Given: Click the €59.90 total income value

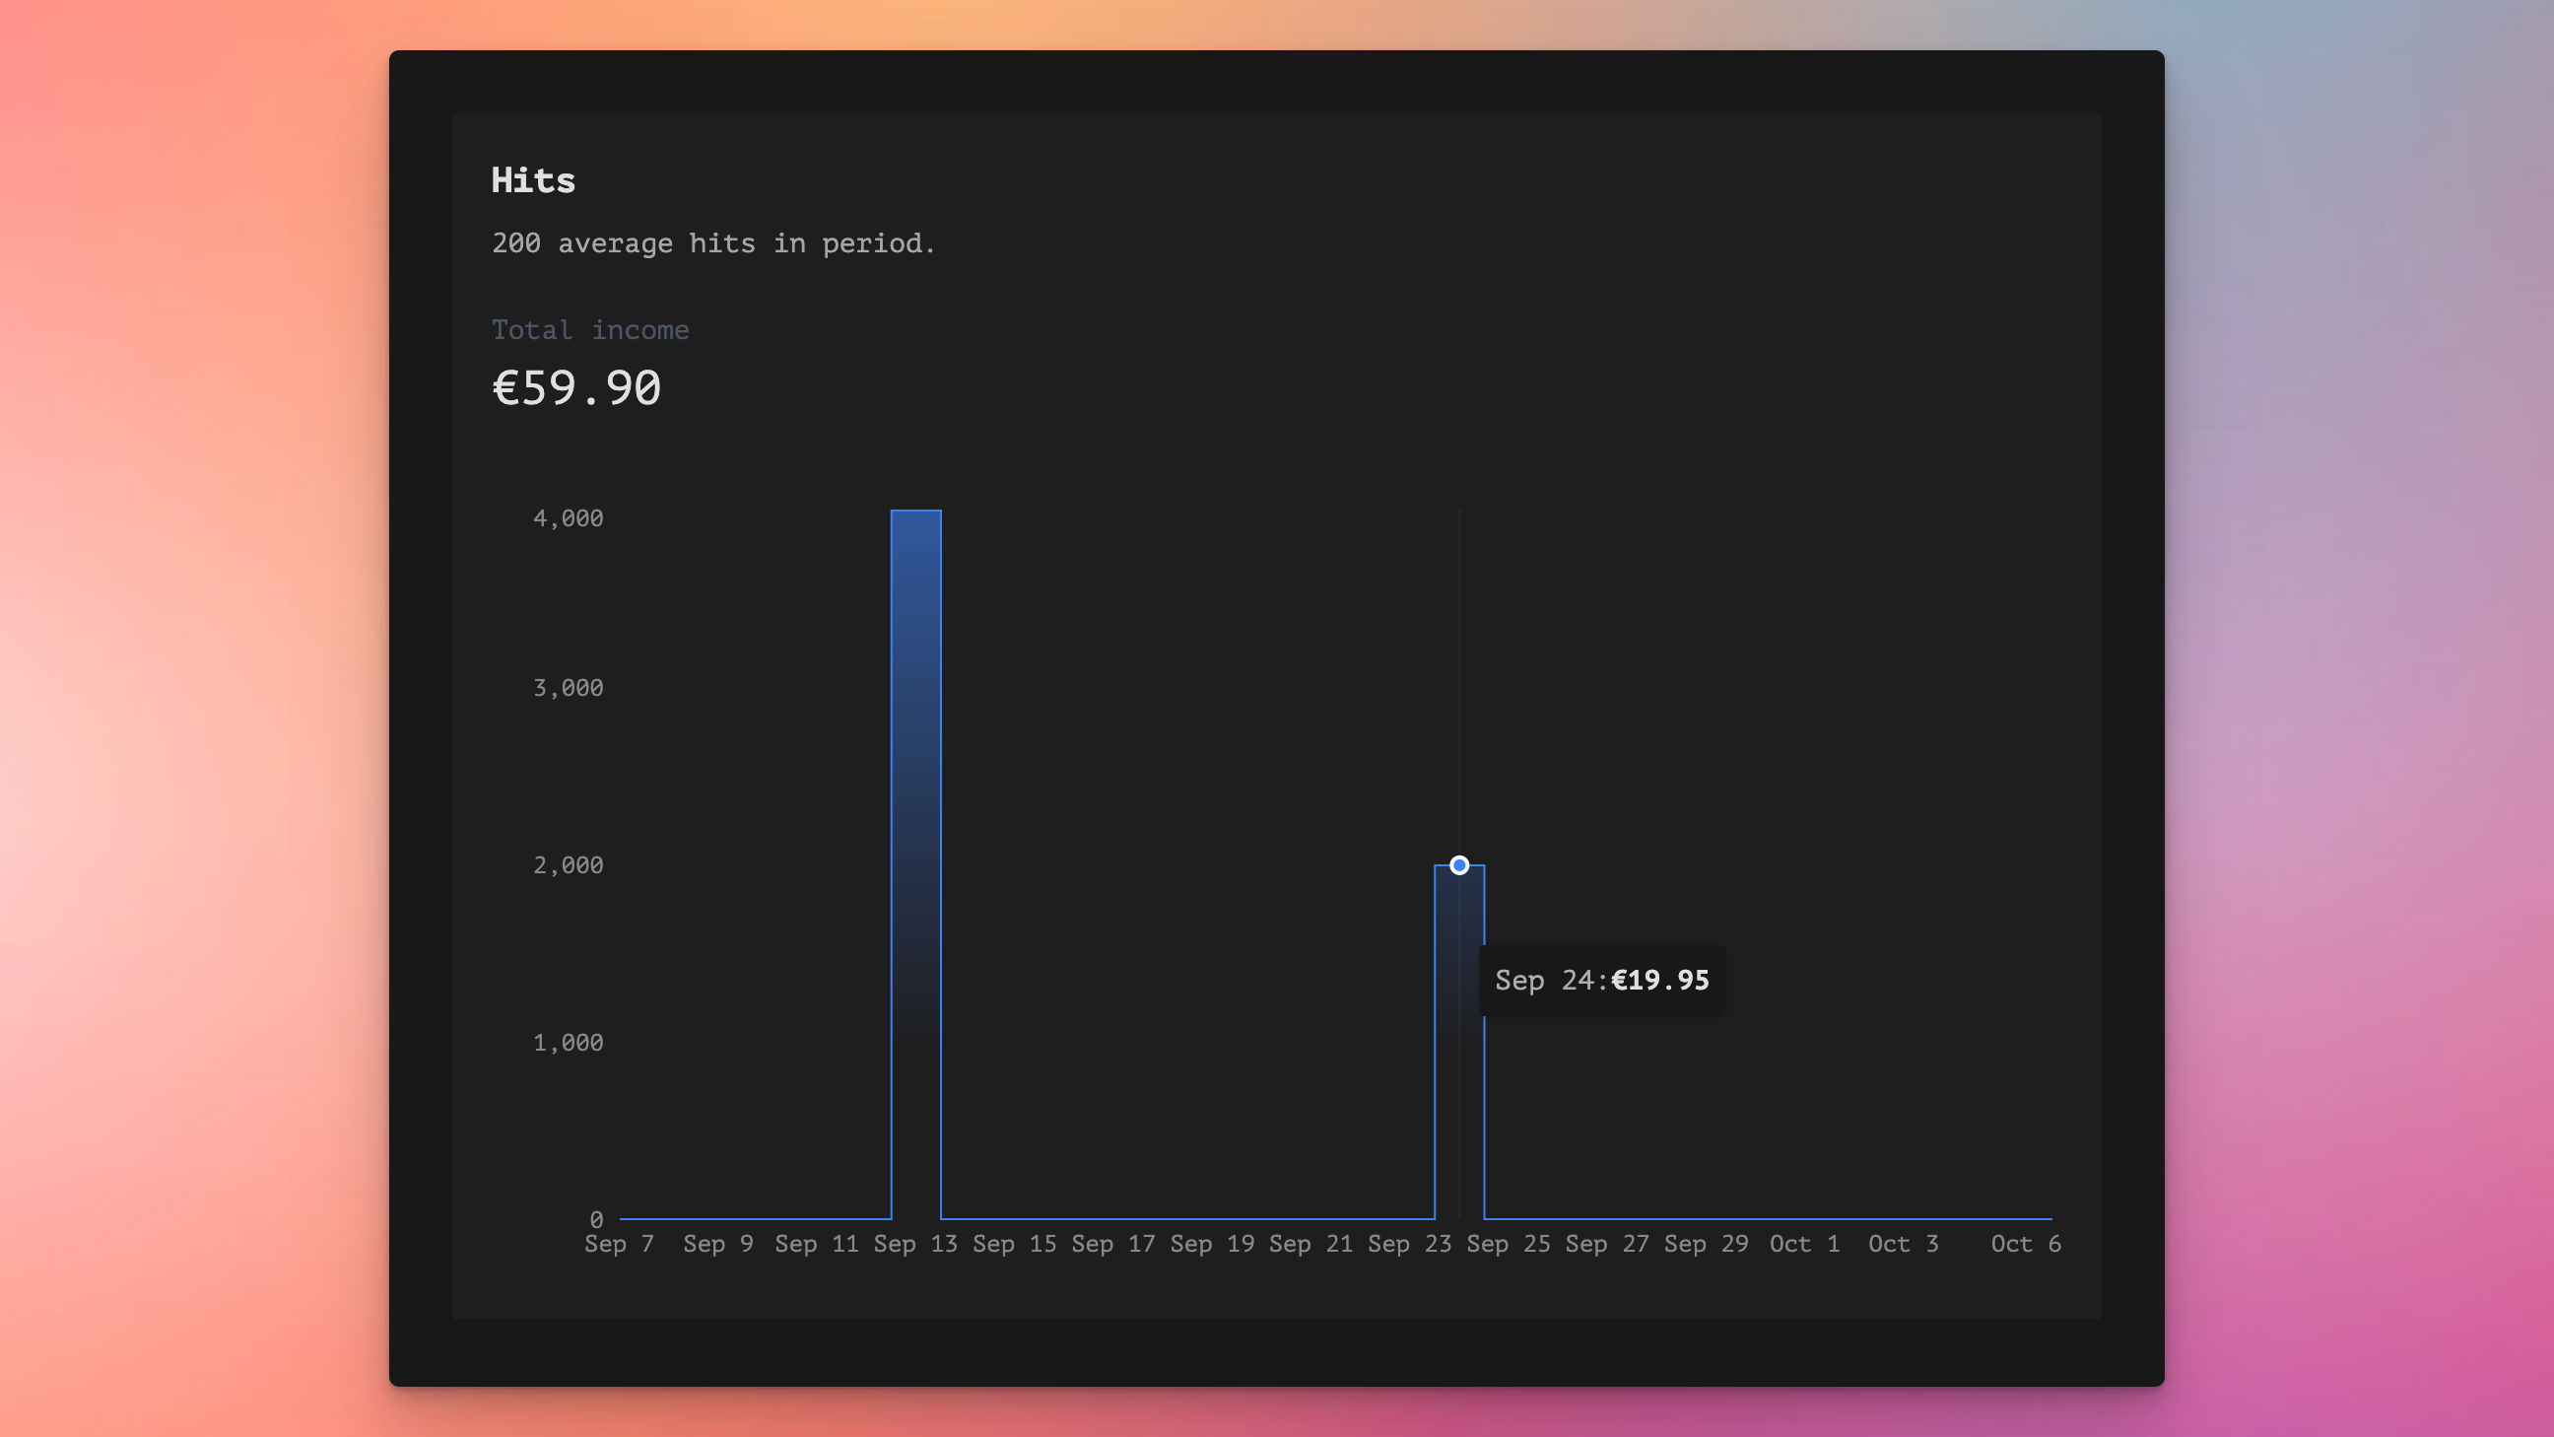Looking at the screenshot, I should (x=576, y=387).
